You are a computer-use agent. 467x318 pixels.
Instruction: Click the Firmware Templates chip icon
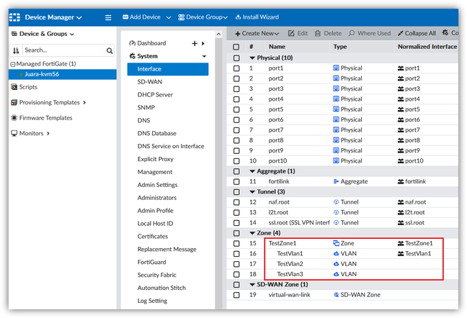pos(14,118)
